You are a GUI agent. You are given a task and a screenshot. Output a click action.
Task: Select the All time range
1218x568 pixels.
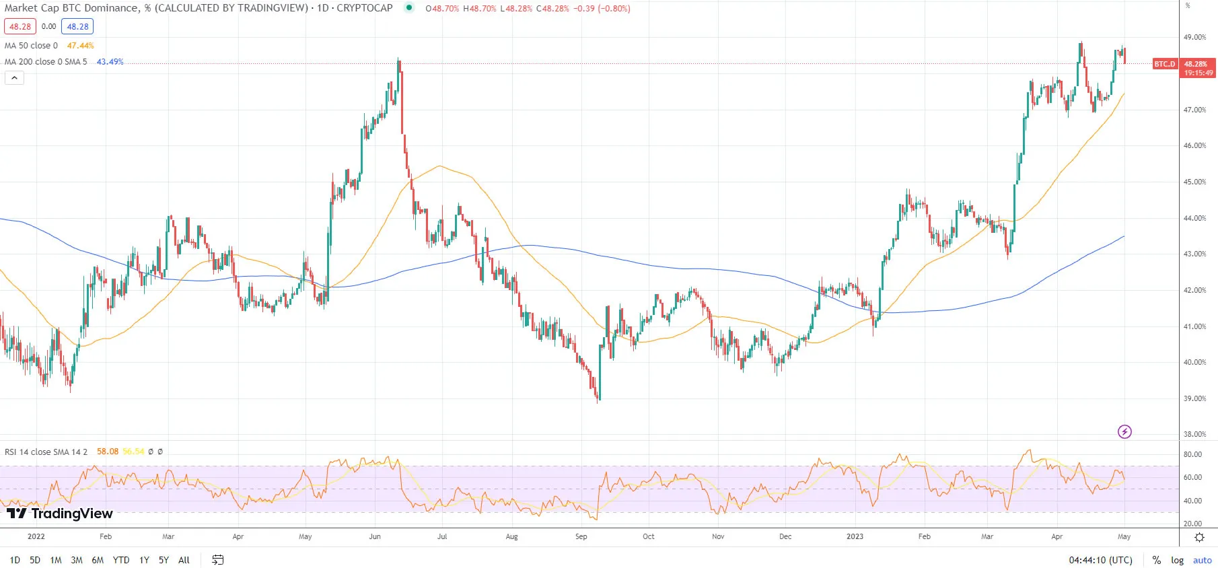tap(184, 560)
